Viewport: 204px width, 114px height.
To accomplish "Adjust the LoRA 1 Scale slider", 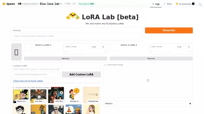I will click(85, 51).
